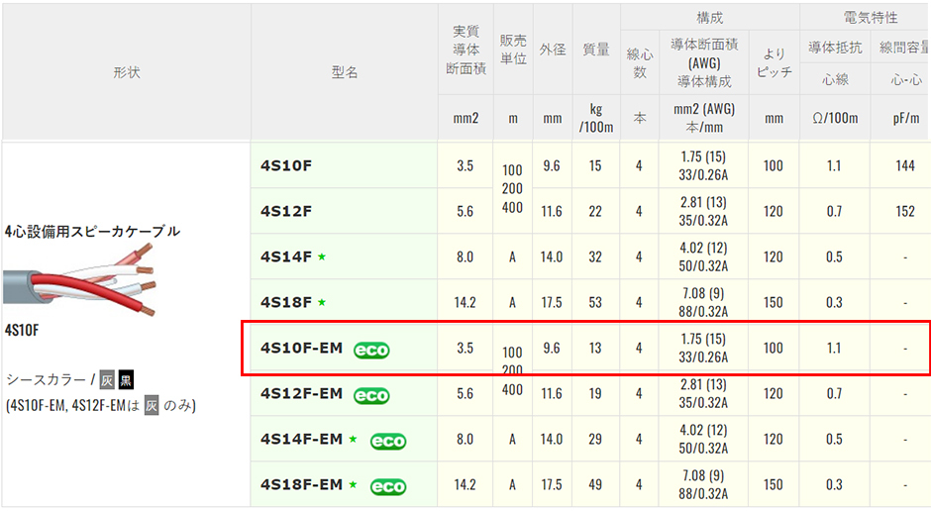Click the 灰 swatch in the 4S10F-EM note line
This screenshot has width=931, height=511.
coord(152,406)
